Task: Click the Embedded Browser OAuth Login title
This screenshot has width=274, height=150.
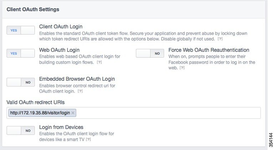Action: coord(77,79)
